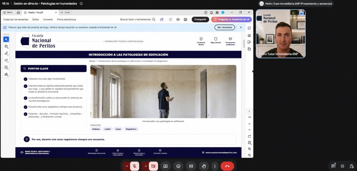Turn on the camera
This screenshot has width=357, height=171.
click(x=153, y=166)
